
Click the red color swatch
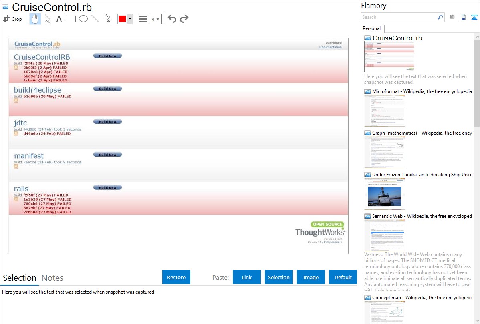click(122, 19)
